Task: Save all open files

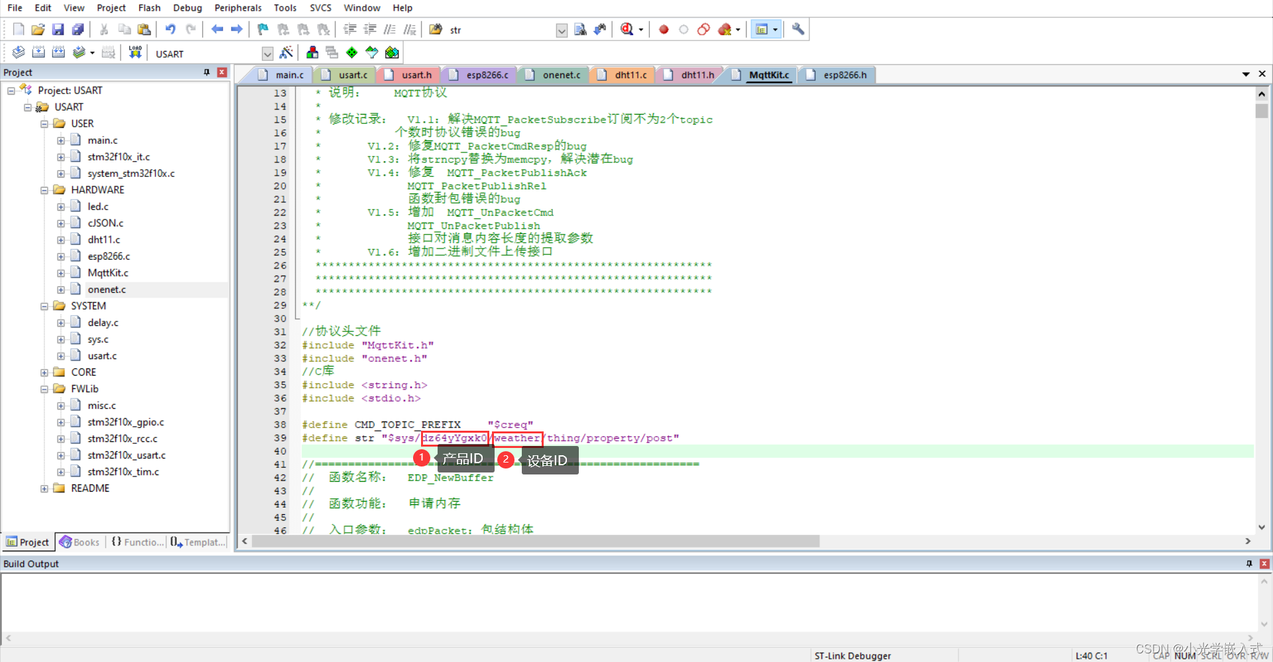Action: coord(78,29)
